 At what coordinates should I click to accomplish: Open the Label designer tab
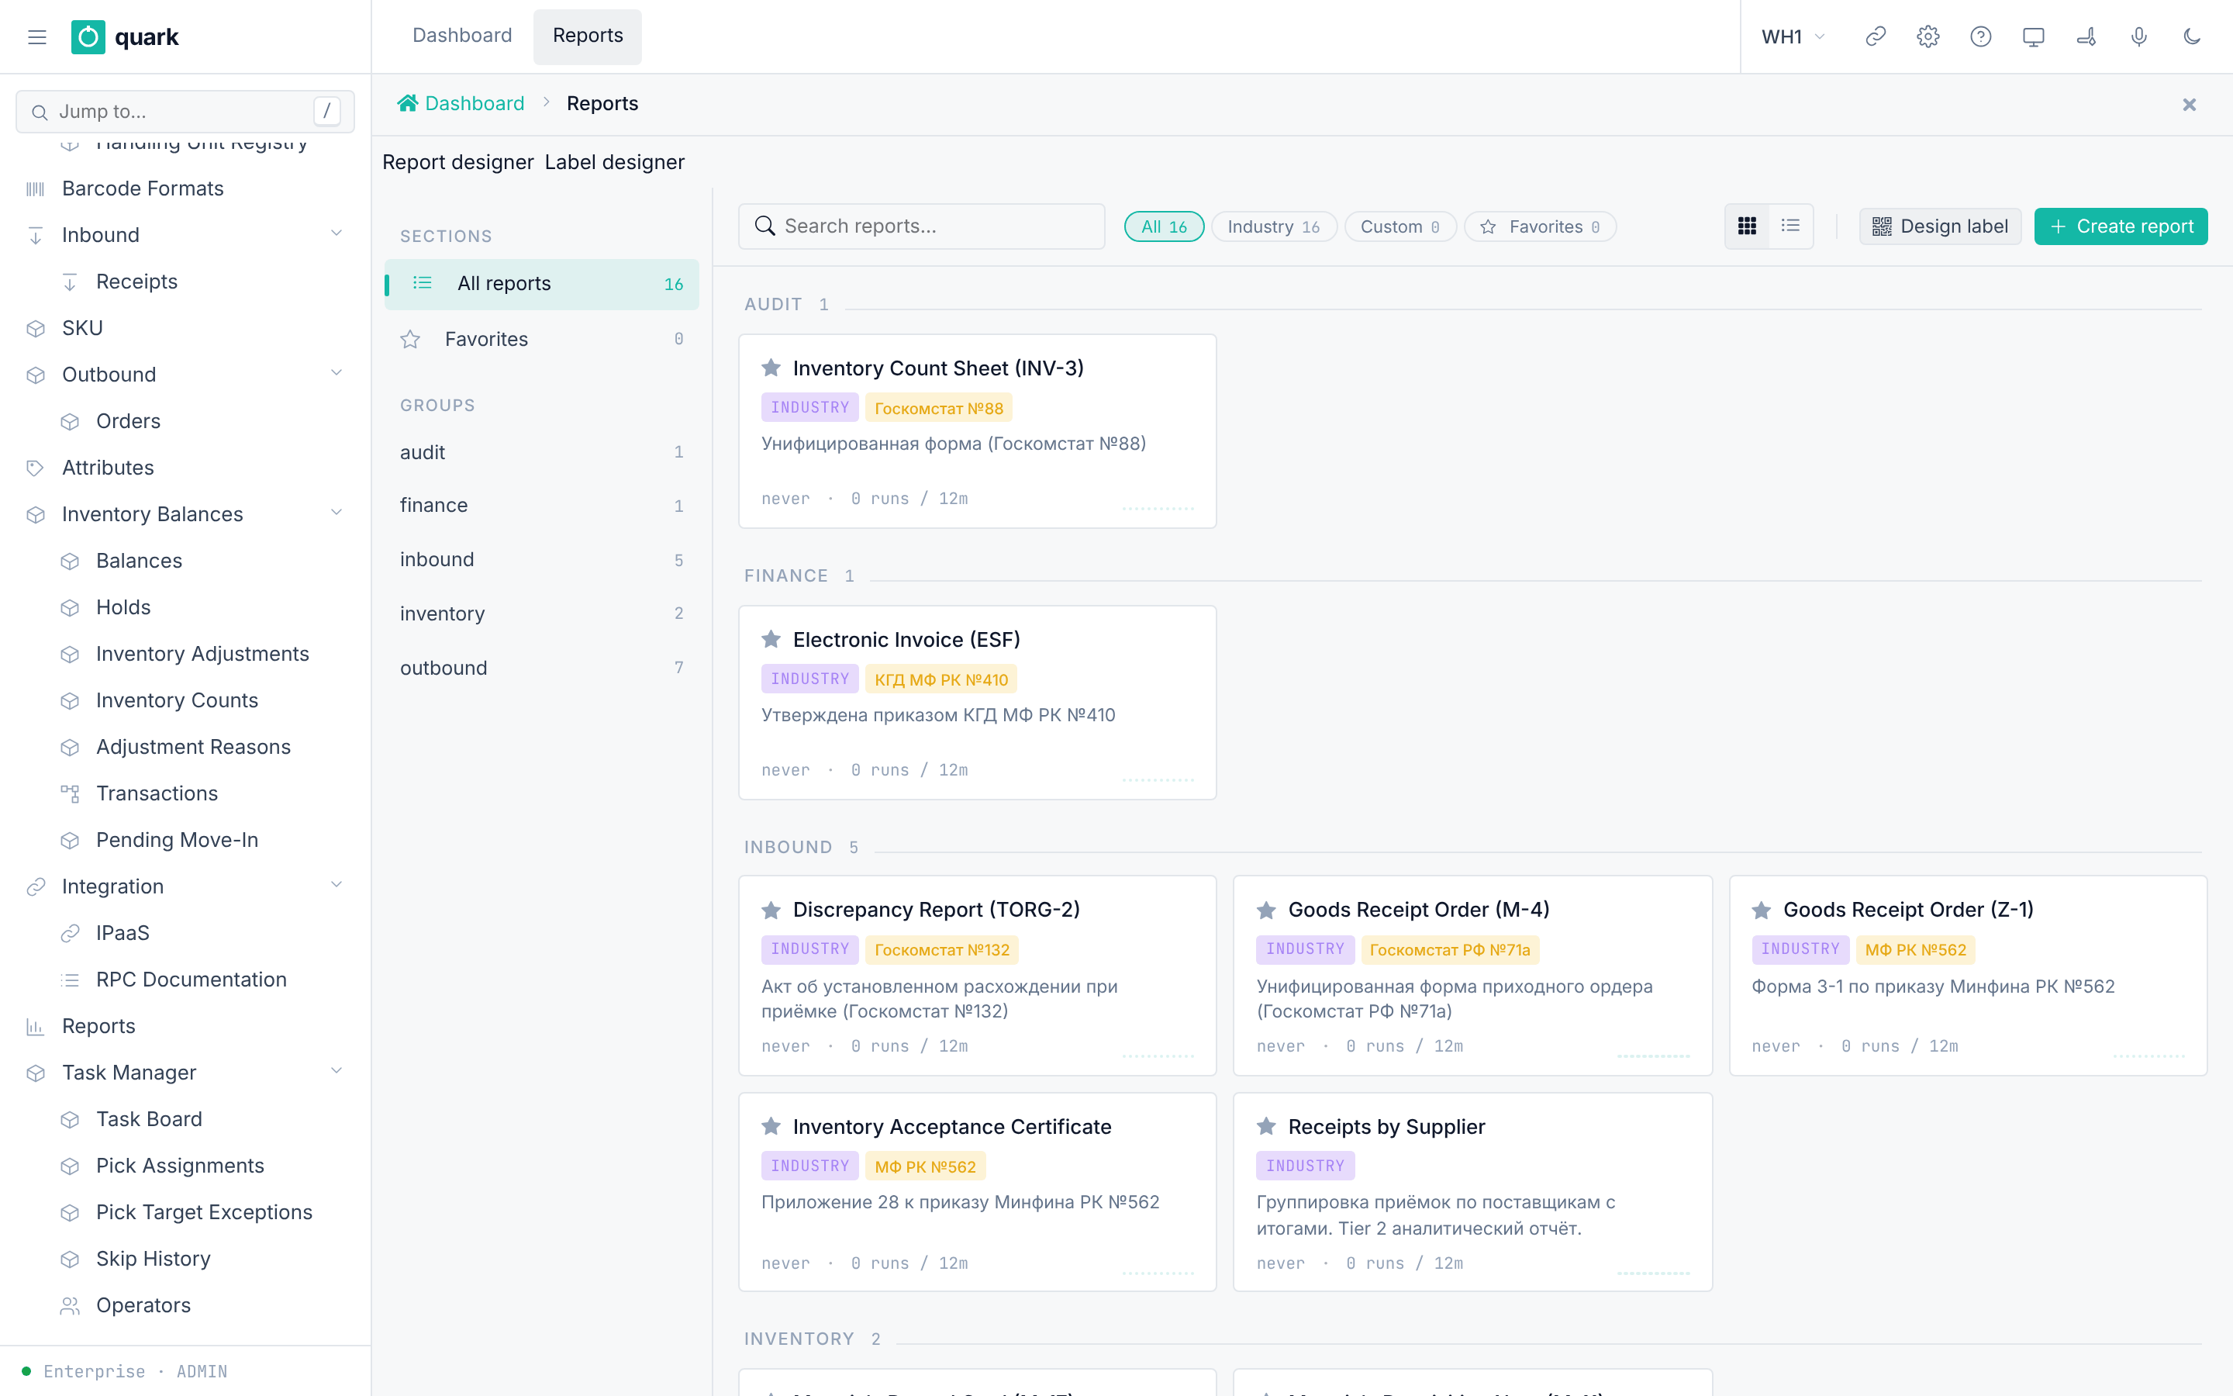click(x=615, y=163)
